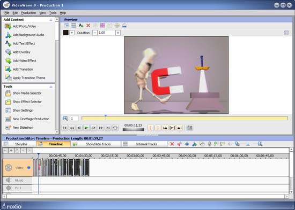Click the green Play button
This screenshot has height=210, width=295.
tap(86, 128)
